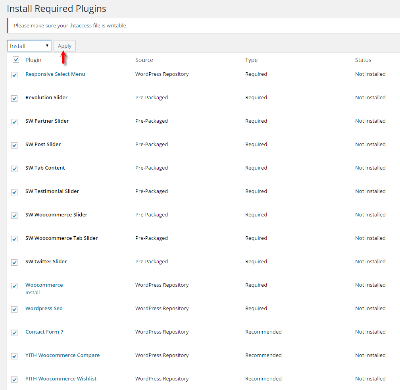Click Pre-Packaged source for Revolution Slider
This screenshot has height=390, width=400.
152,98
